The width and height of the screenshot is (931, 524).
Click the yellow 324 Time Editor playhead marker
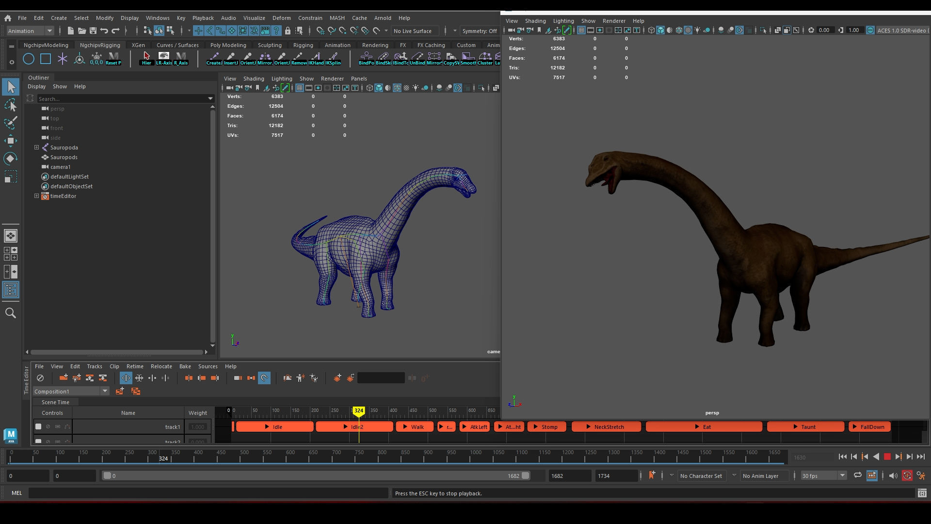coord(358,410)
